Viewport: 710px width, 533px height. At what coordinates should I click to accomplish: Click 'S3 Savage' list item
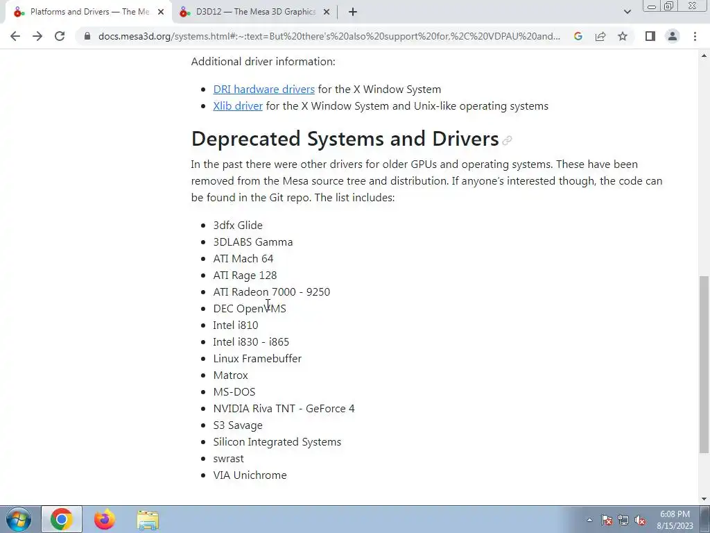(238, 425)
